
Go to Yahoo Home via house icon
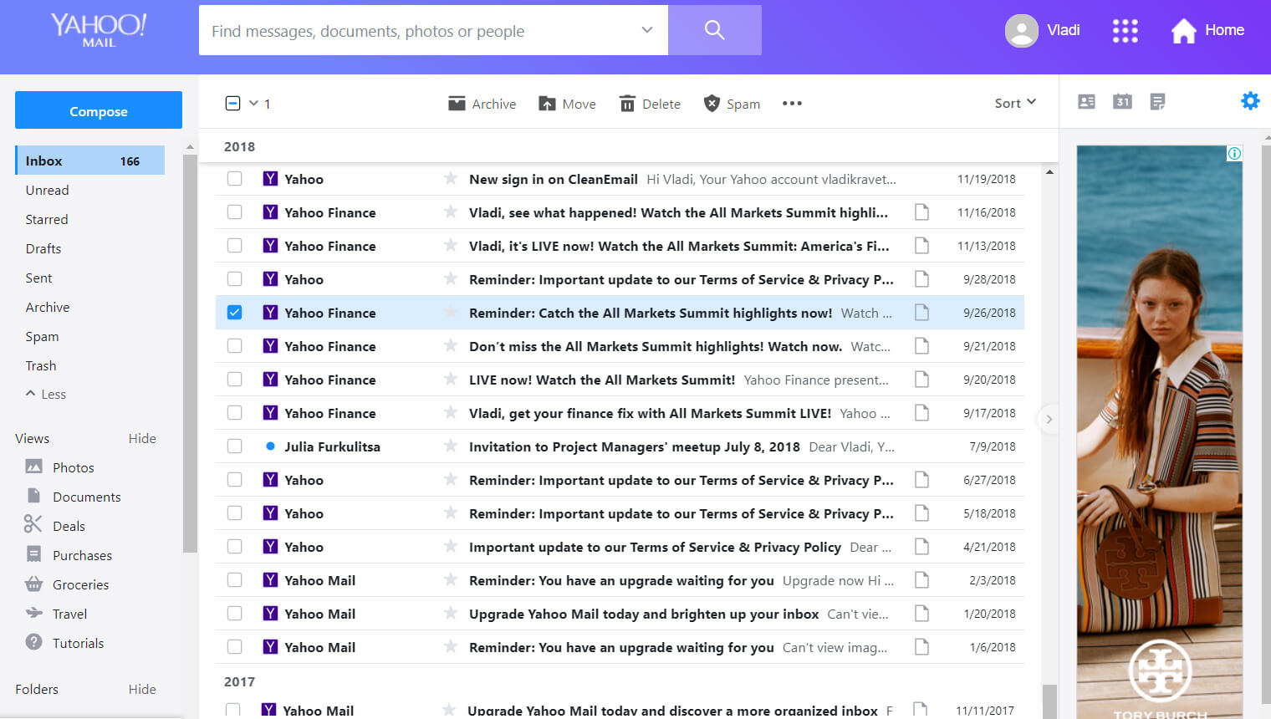(x=1183, y=31)
